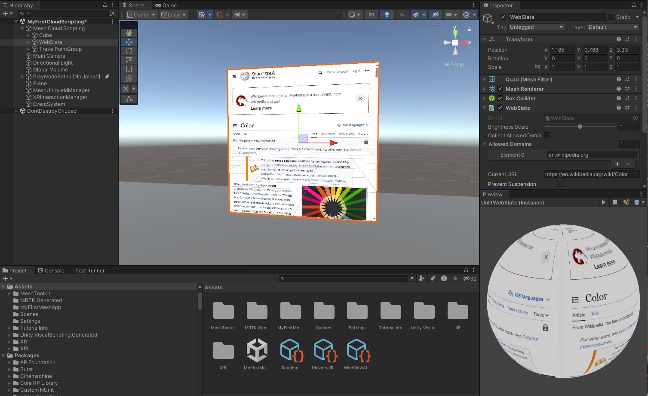Click the preview light toggle icon
648x396 pixels.
click(x=626, y=202)
